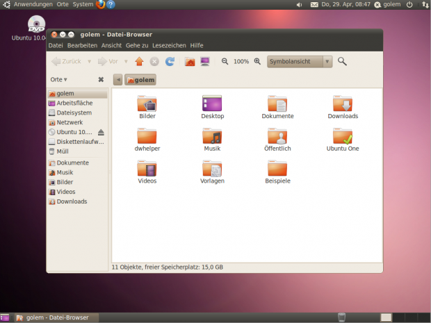The height and width of the screenshot is (323, 431).
Task: Open the Orte panel menu
Action: [63, 4]
